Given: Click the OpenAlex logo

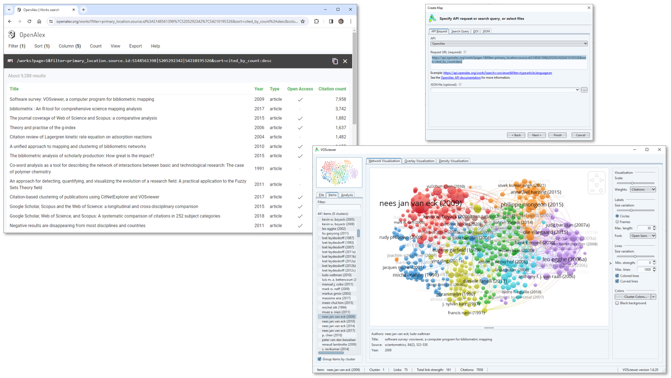Looking at the screenshot, I should coord(27,35).
